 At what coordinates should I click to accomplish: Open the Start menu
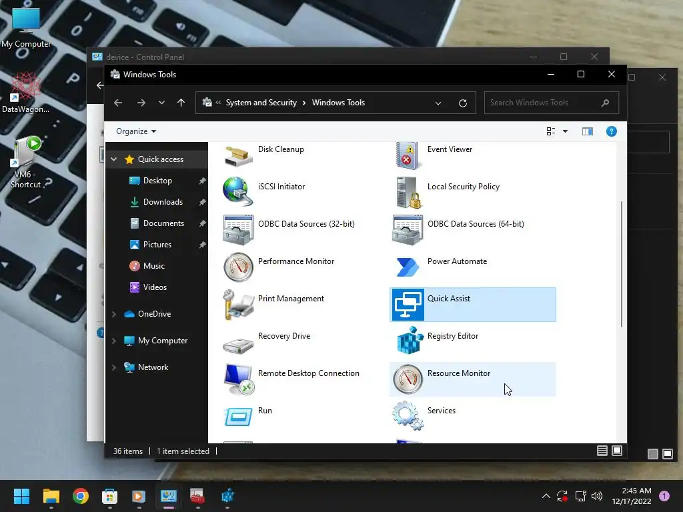pyautogui.click(x=21, y=496)
